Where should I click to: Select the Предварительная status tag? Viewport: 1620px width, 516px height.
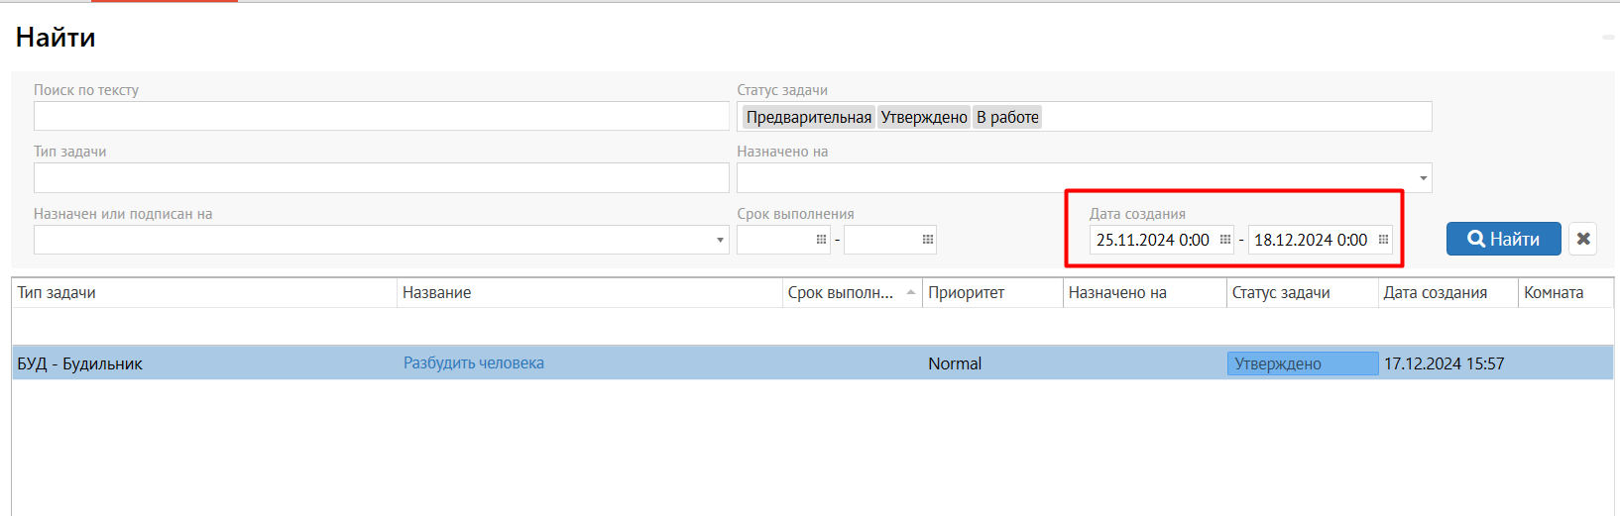tap(808, 117)
